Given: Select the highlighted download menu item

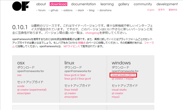Looking at the screenshot, I should click(58, 4).
